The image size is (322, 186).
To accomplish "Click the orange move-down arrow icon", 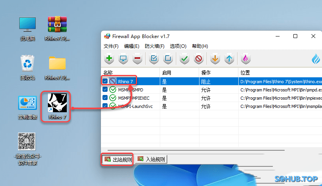I will coord(215,58).
